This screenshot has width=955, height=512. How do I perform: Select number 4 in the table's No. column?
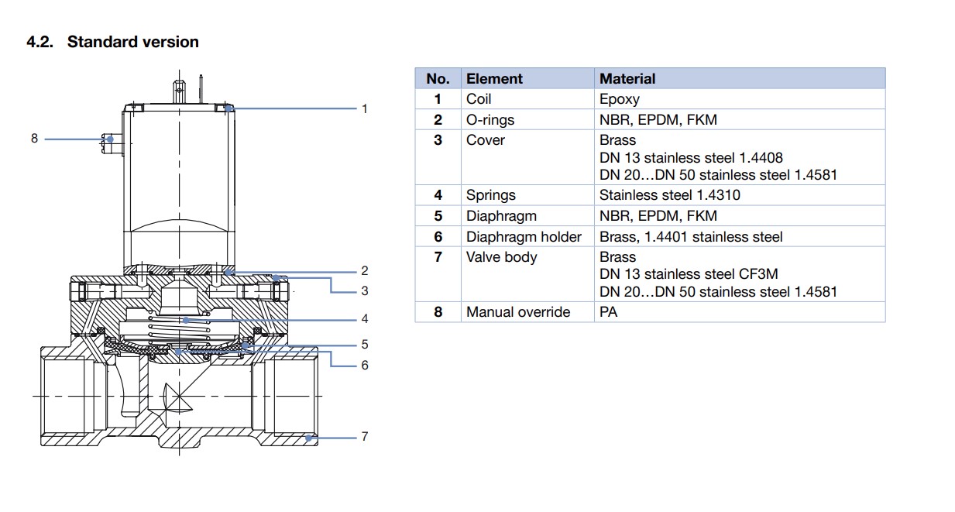(438, 195)
